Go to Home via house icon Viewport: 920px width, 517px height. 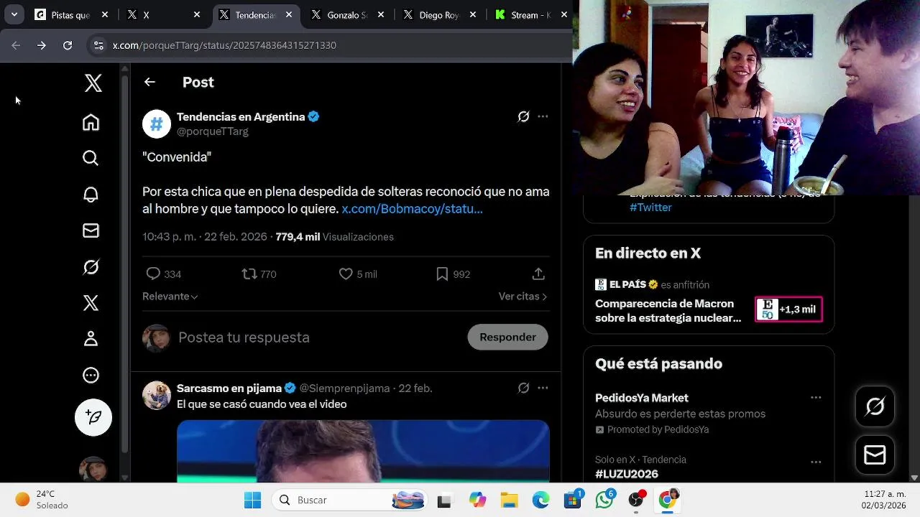pos(91,122)
